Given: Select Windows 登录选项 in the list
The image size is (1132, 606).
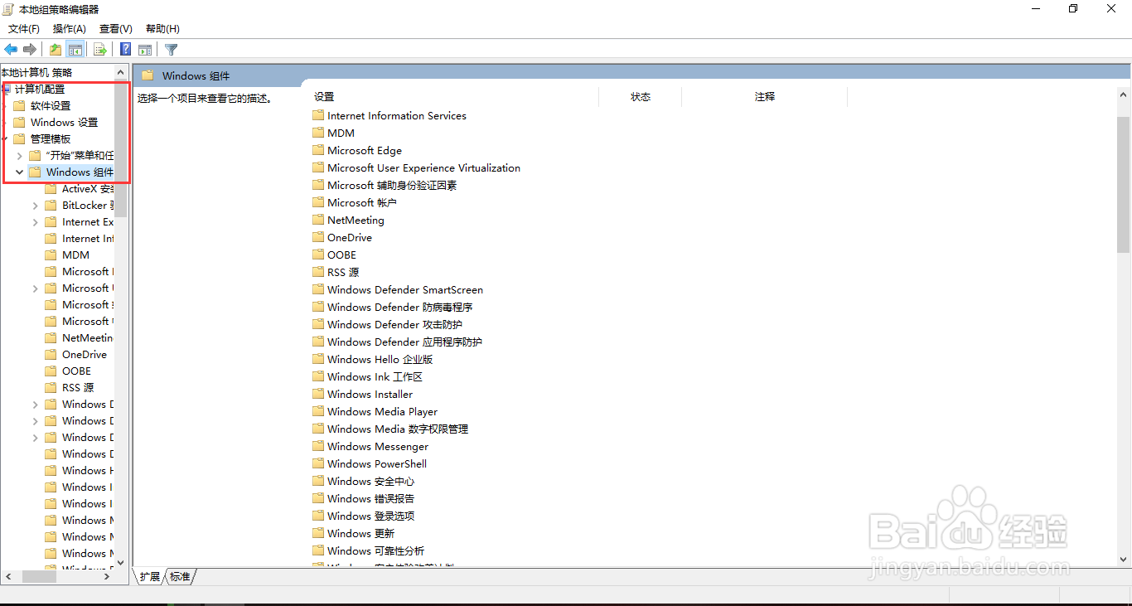Looking at the screenshot, I should click(370, 516).
